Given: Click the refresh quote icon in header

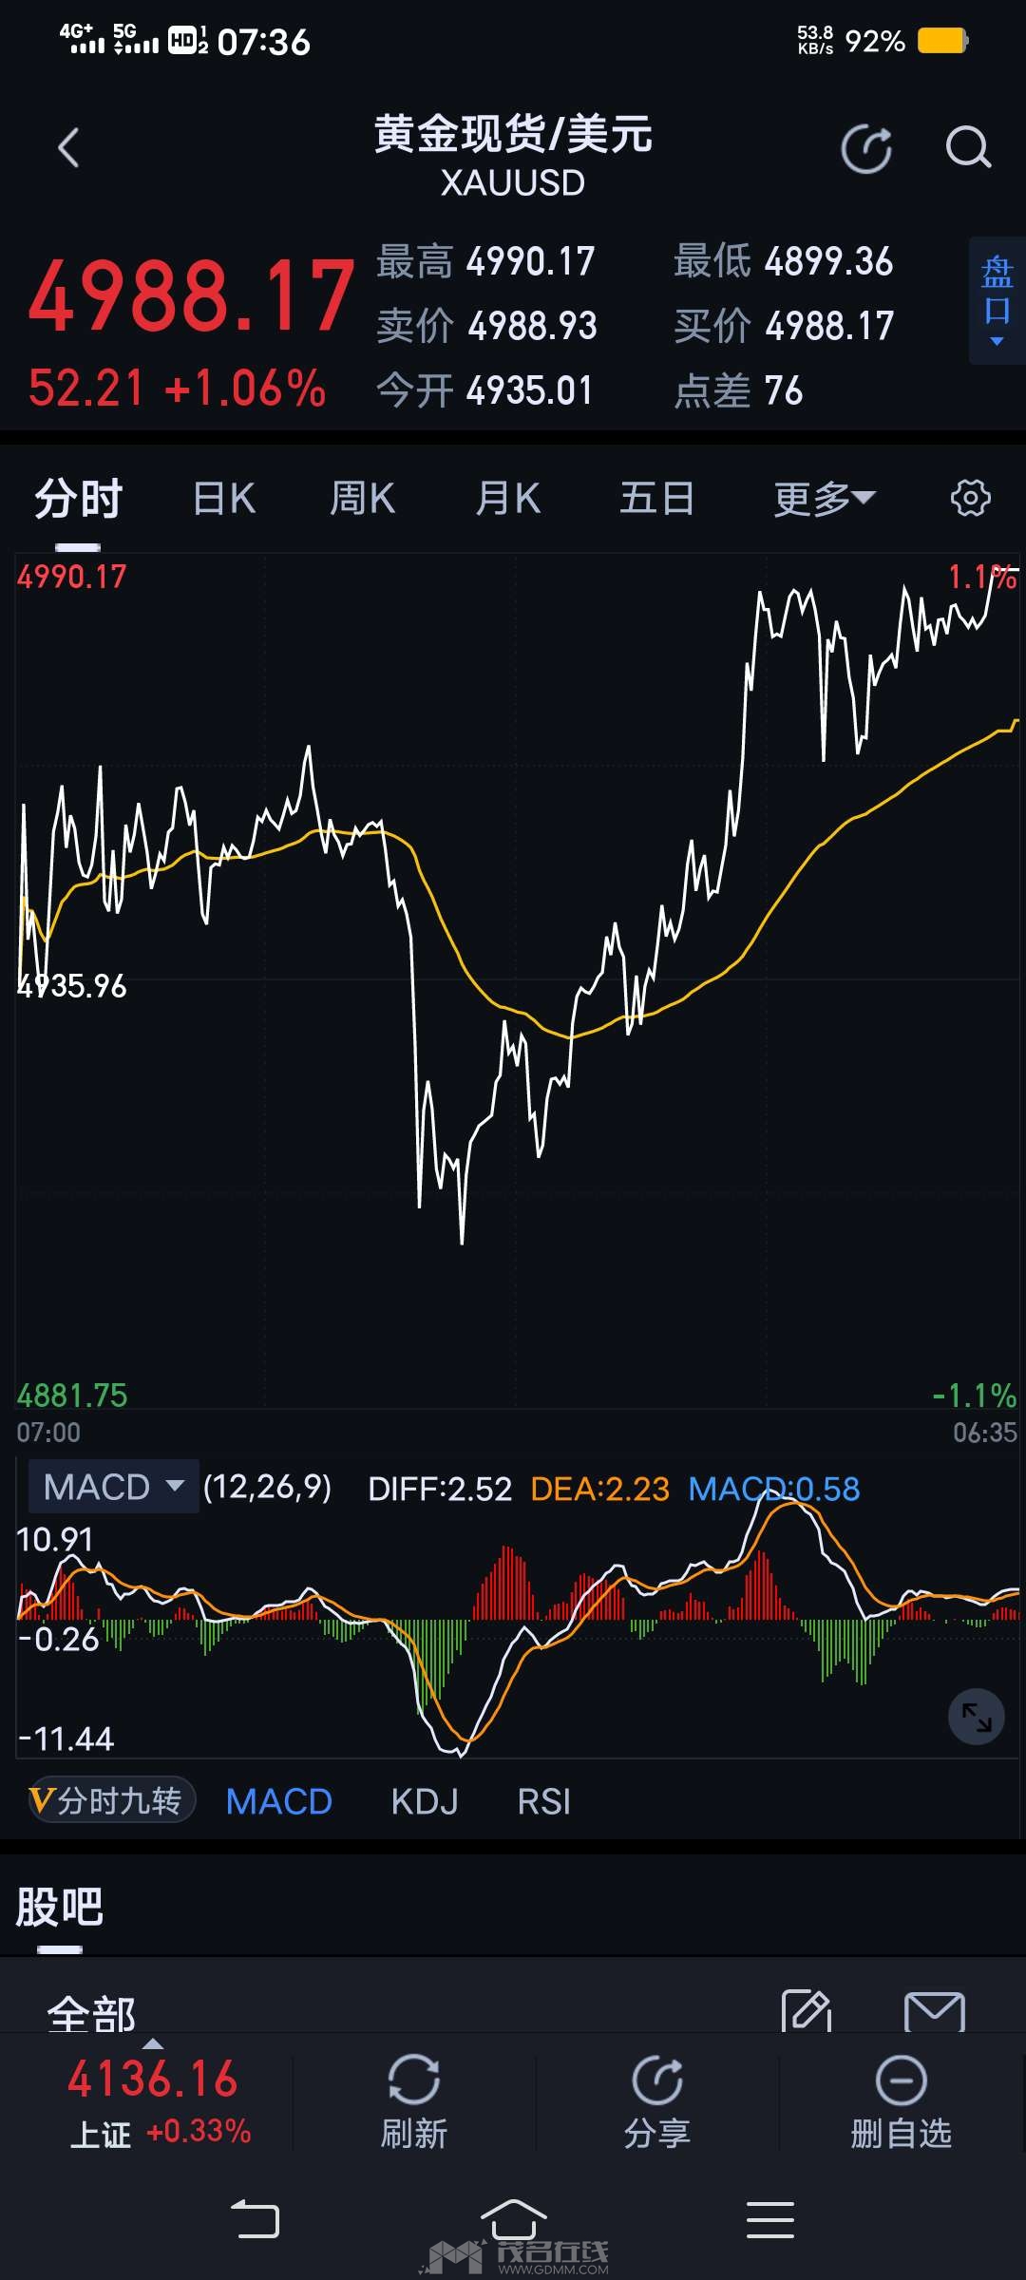Looking at the screenshot, I should tap(866, 149).
